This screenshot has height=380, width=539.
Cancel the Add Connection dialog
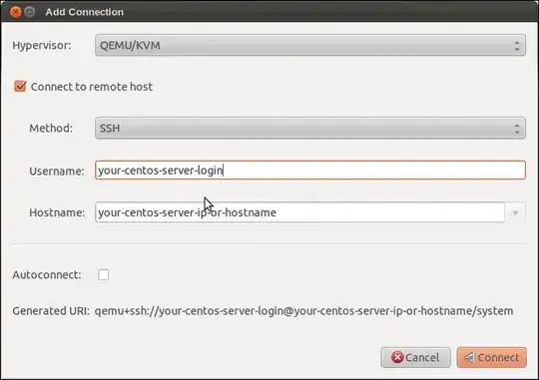(x=415, y=357)
